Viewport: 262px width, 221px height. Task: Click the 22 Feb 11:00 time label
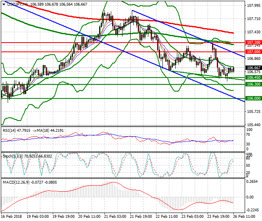tap(166, 216)
